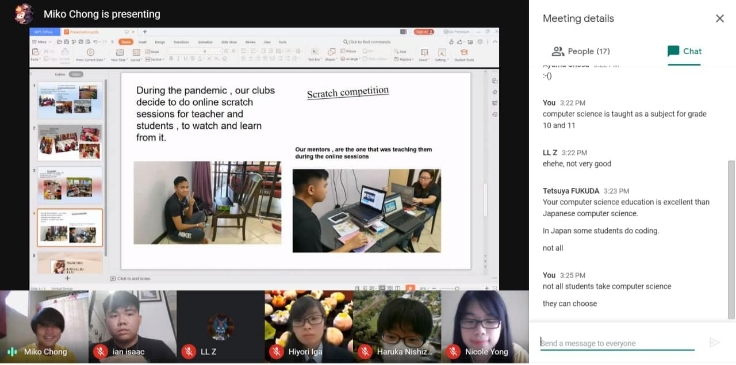Click the orange slideshow play button in status bar

[x=410, y=288]
